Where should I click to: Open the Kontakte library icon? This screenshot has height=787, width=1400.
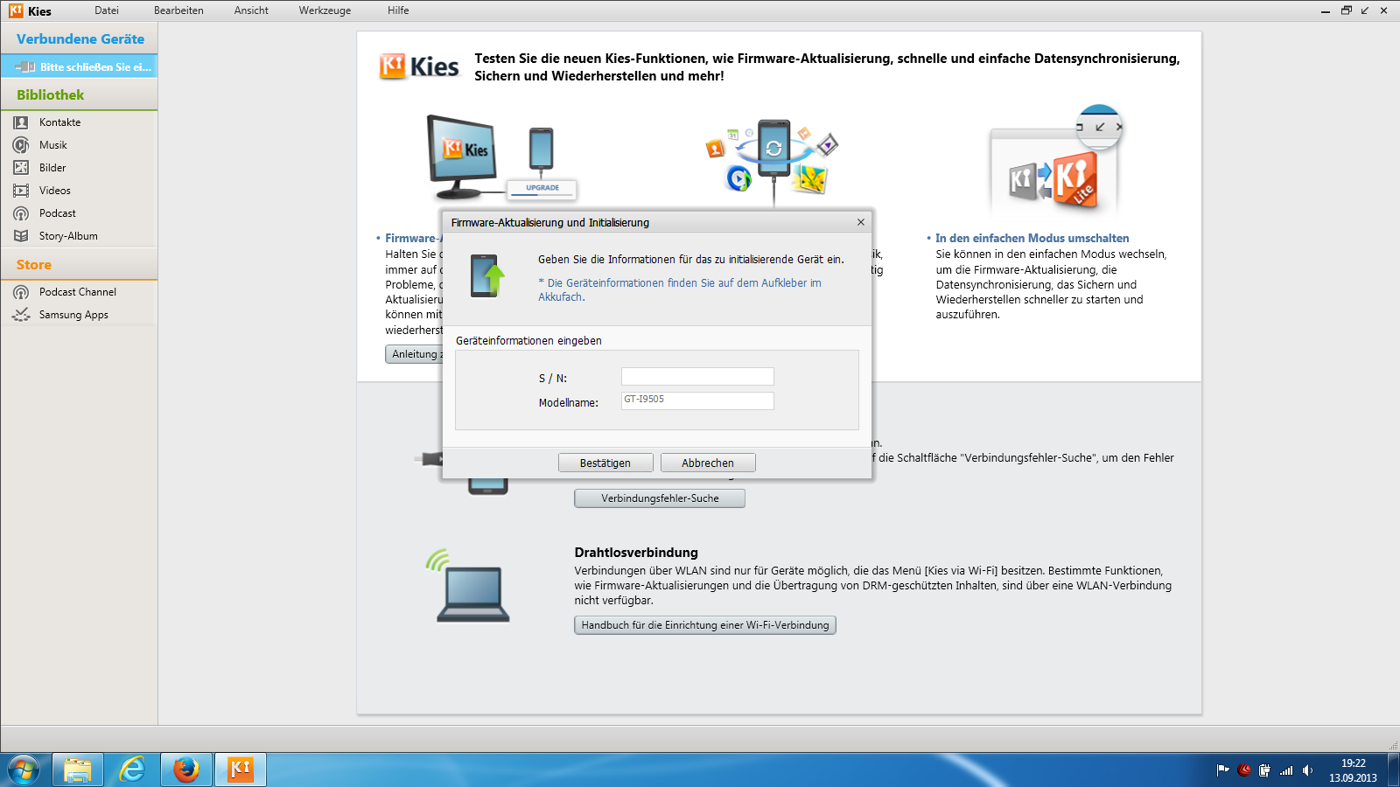21,122
